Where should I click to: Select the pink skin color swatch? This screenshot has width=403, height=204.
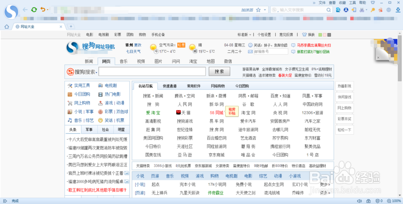pos(324,35)
